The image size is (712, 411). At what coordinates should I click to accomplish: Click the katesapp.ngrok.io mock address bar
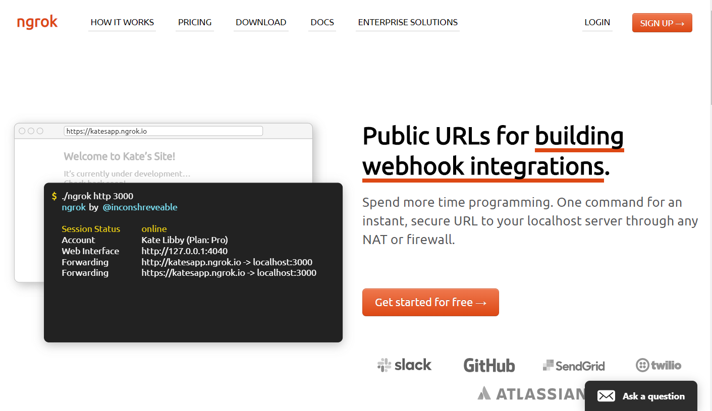(163, 131)
